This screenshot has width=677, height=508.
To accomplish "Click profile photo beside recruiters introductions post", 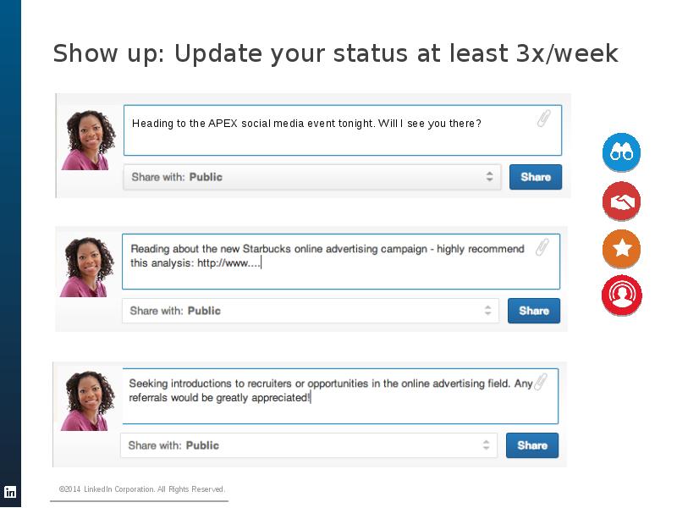I will (85, 400).
